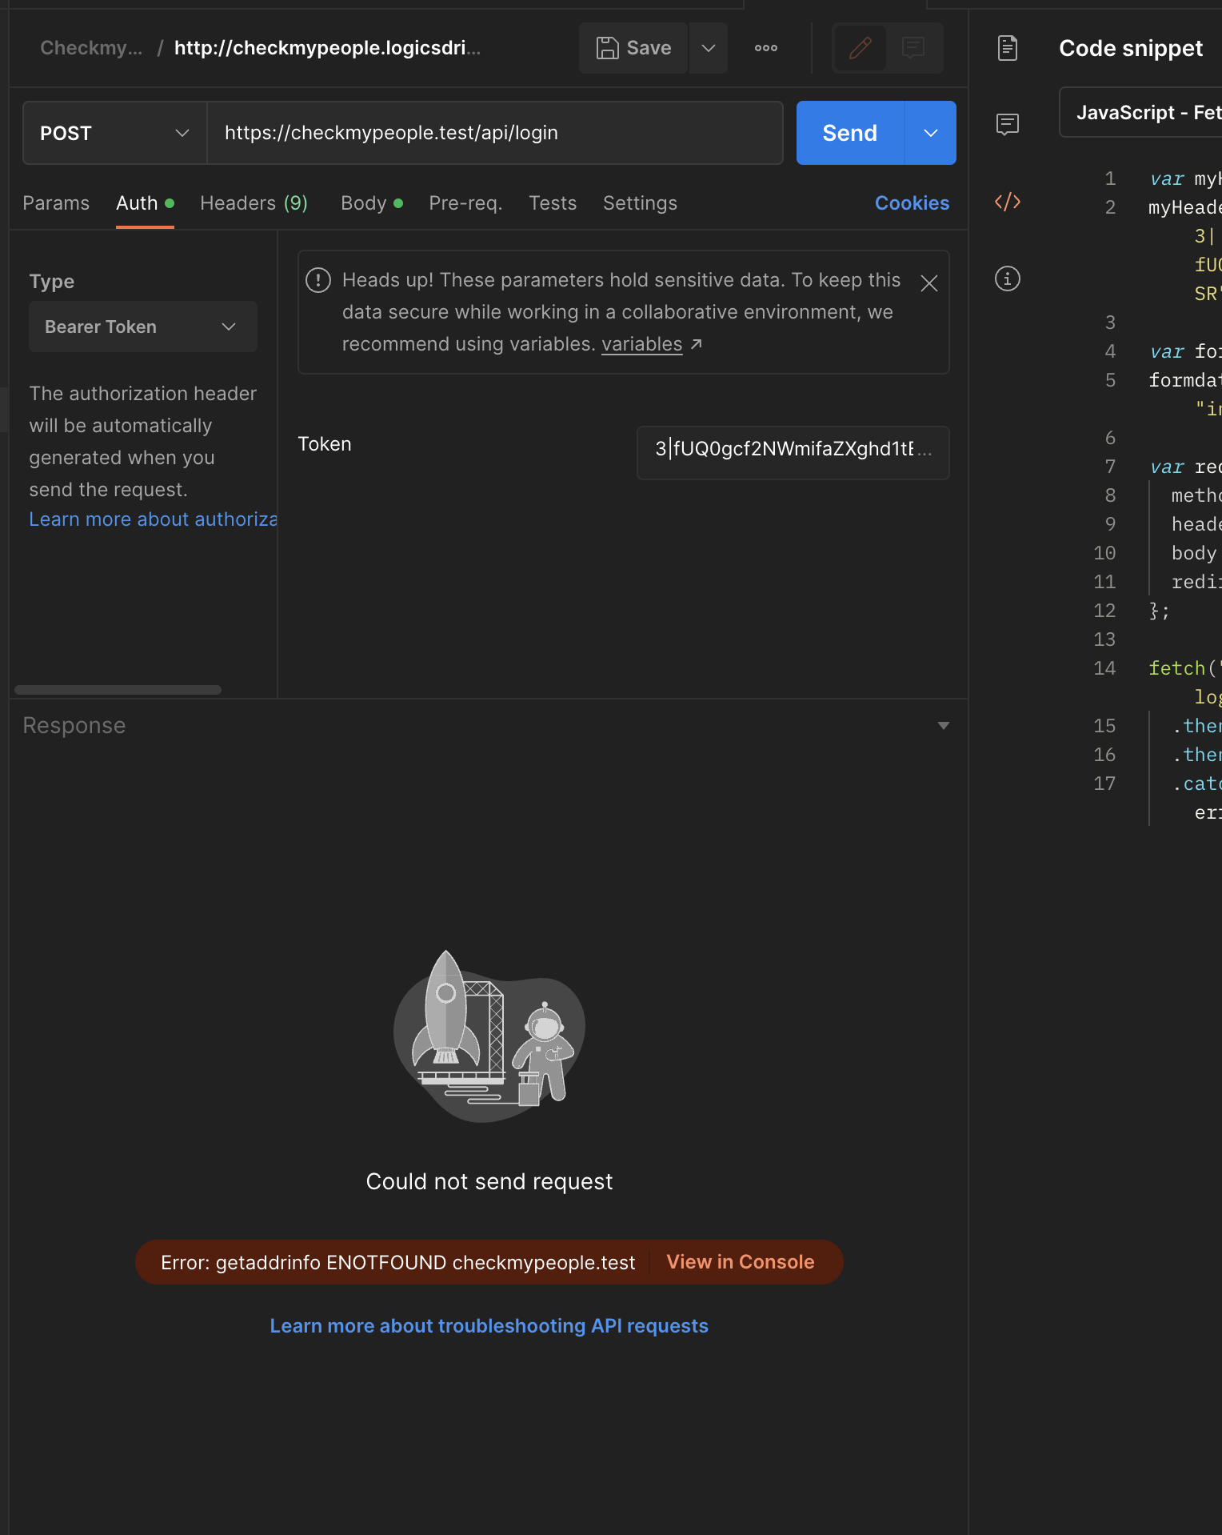Click the Save floppy disk icon
The width and height of the screenshot is (1222, 1535).
(608, 48)
